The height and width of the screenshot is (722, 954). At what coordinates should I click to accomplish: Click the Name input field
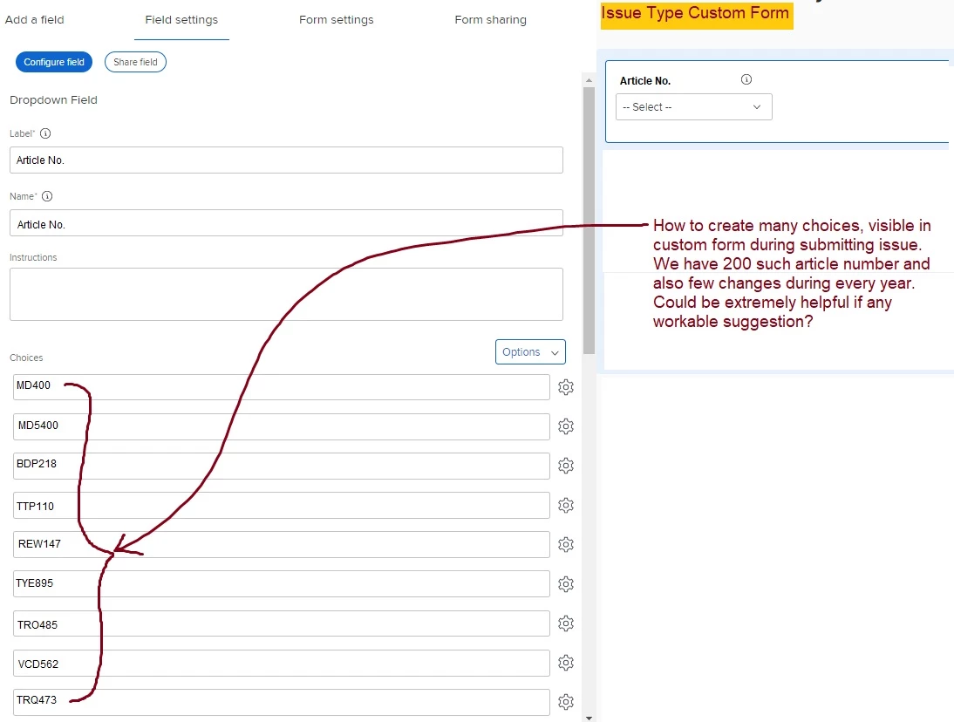[286, 223]
